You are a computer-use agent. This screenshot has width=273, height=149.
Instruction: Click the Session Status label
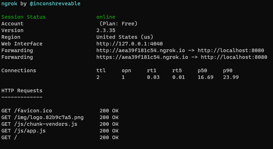23,17
